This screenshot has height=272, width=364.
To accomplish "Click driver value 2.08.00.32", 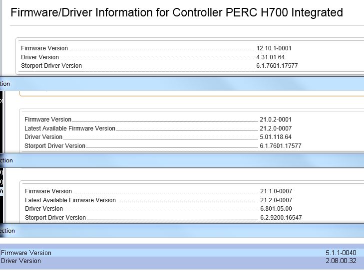I will [341, 261].
